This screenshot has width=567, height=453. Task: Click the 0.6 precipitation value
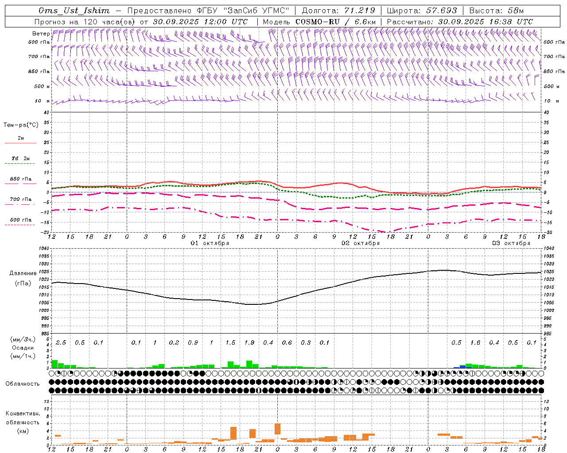click(287, 343)
